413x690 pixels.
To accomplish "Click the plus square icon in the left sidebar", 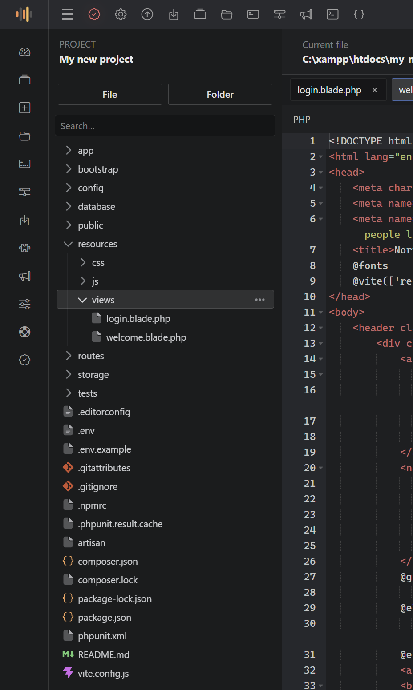I will click(25, 108).
